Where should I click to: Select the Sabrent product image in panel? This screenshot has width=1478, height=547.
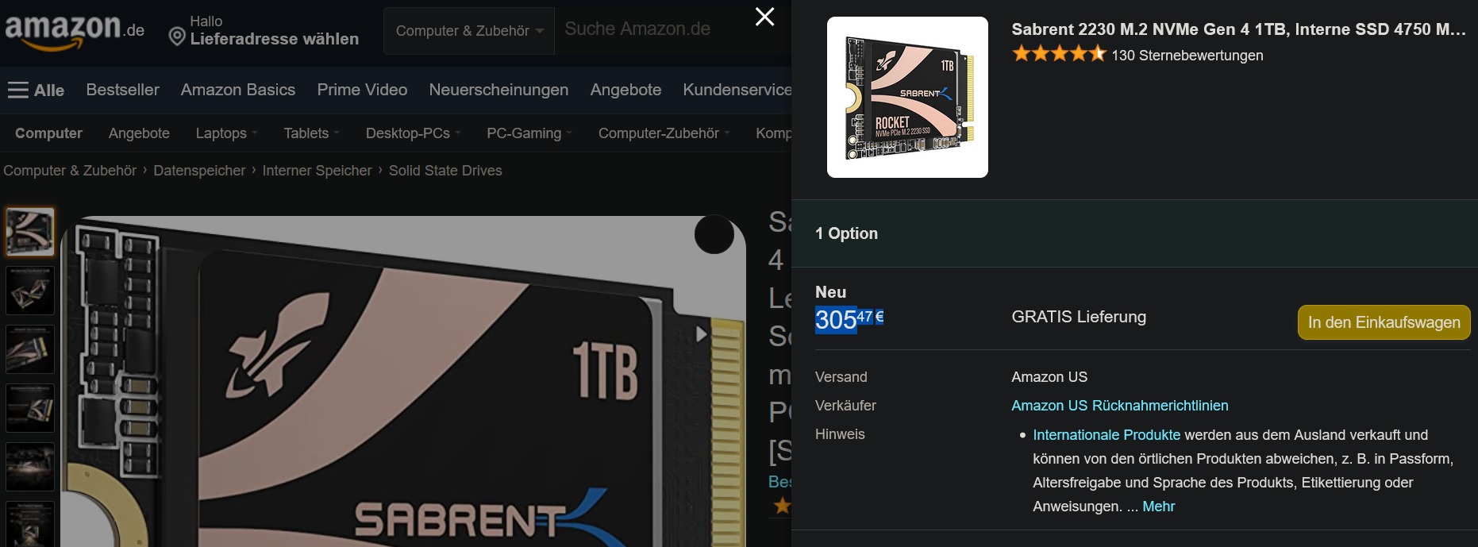coord(907,97)
